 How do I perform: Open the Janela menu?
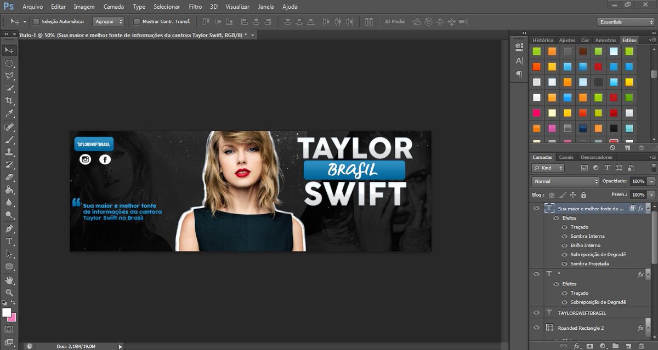(x=266, y=7)
